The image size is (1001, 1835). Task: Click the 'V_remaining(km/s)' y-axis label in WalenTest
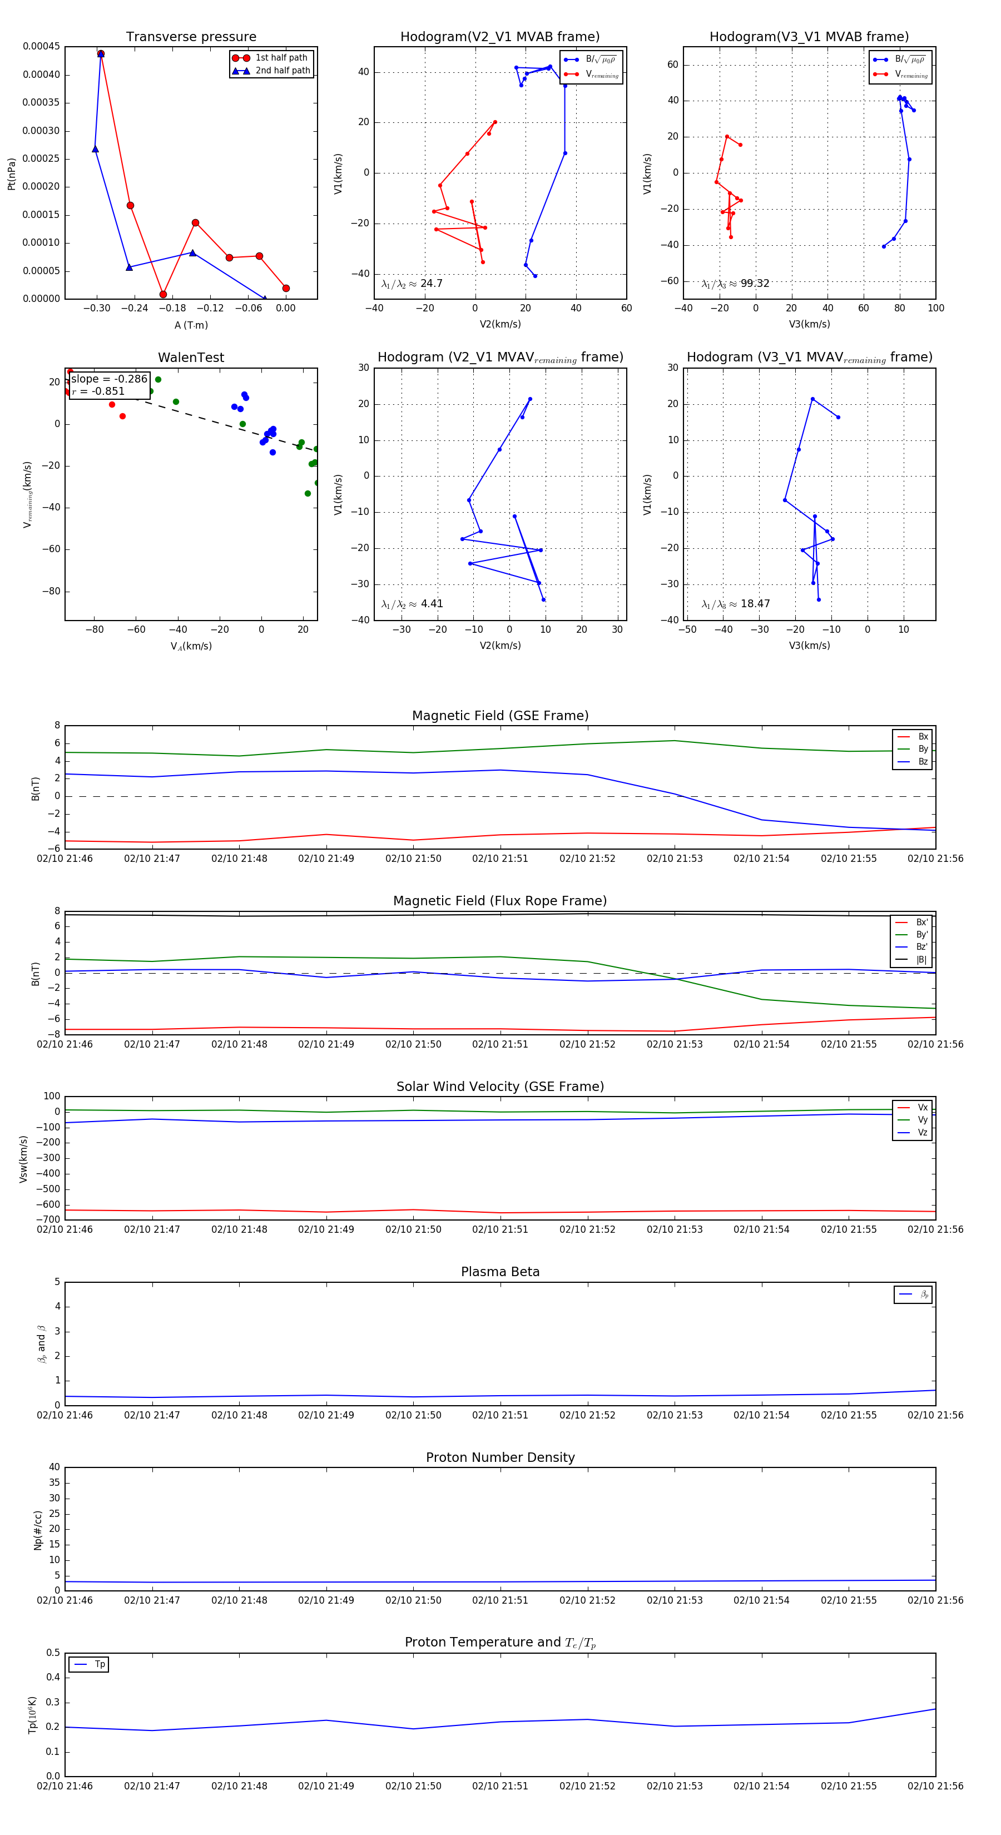(x=28, y=494)
